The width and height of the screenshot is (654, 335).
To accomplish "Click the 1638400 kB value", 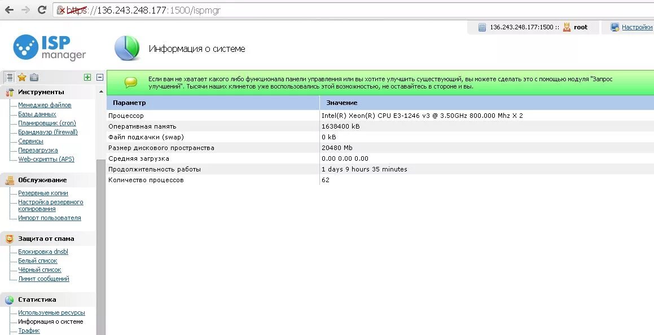I will tap(341, 126).
